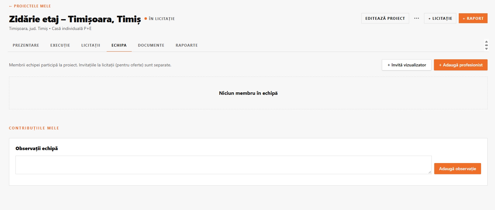
Task: Click the Adaugă profesionist button
Action: [461, 65]
